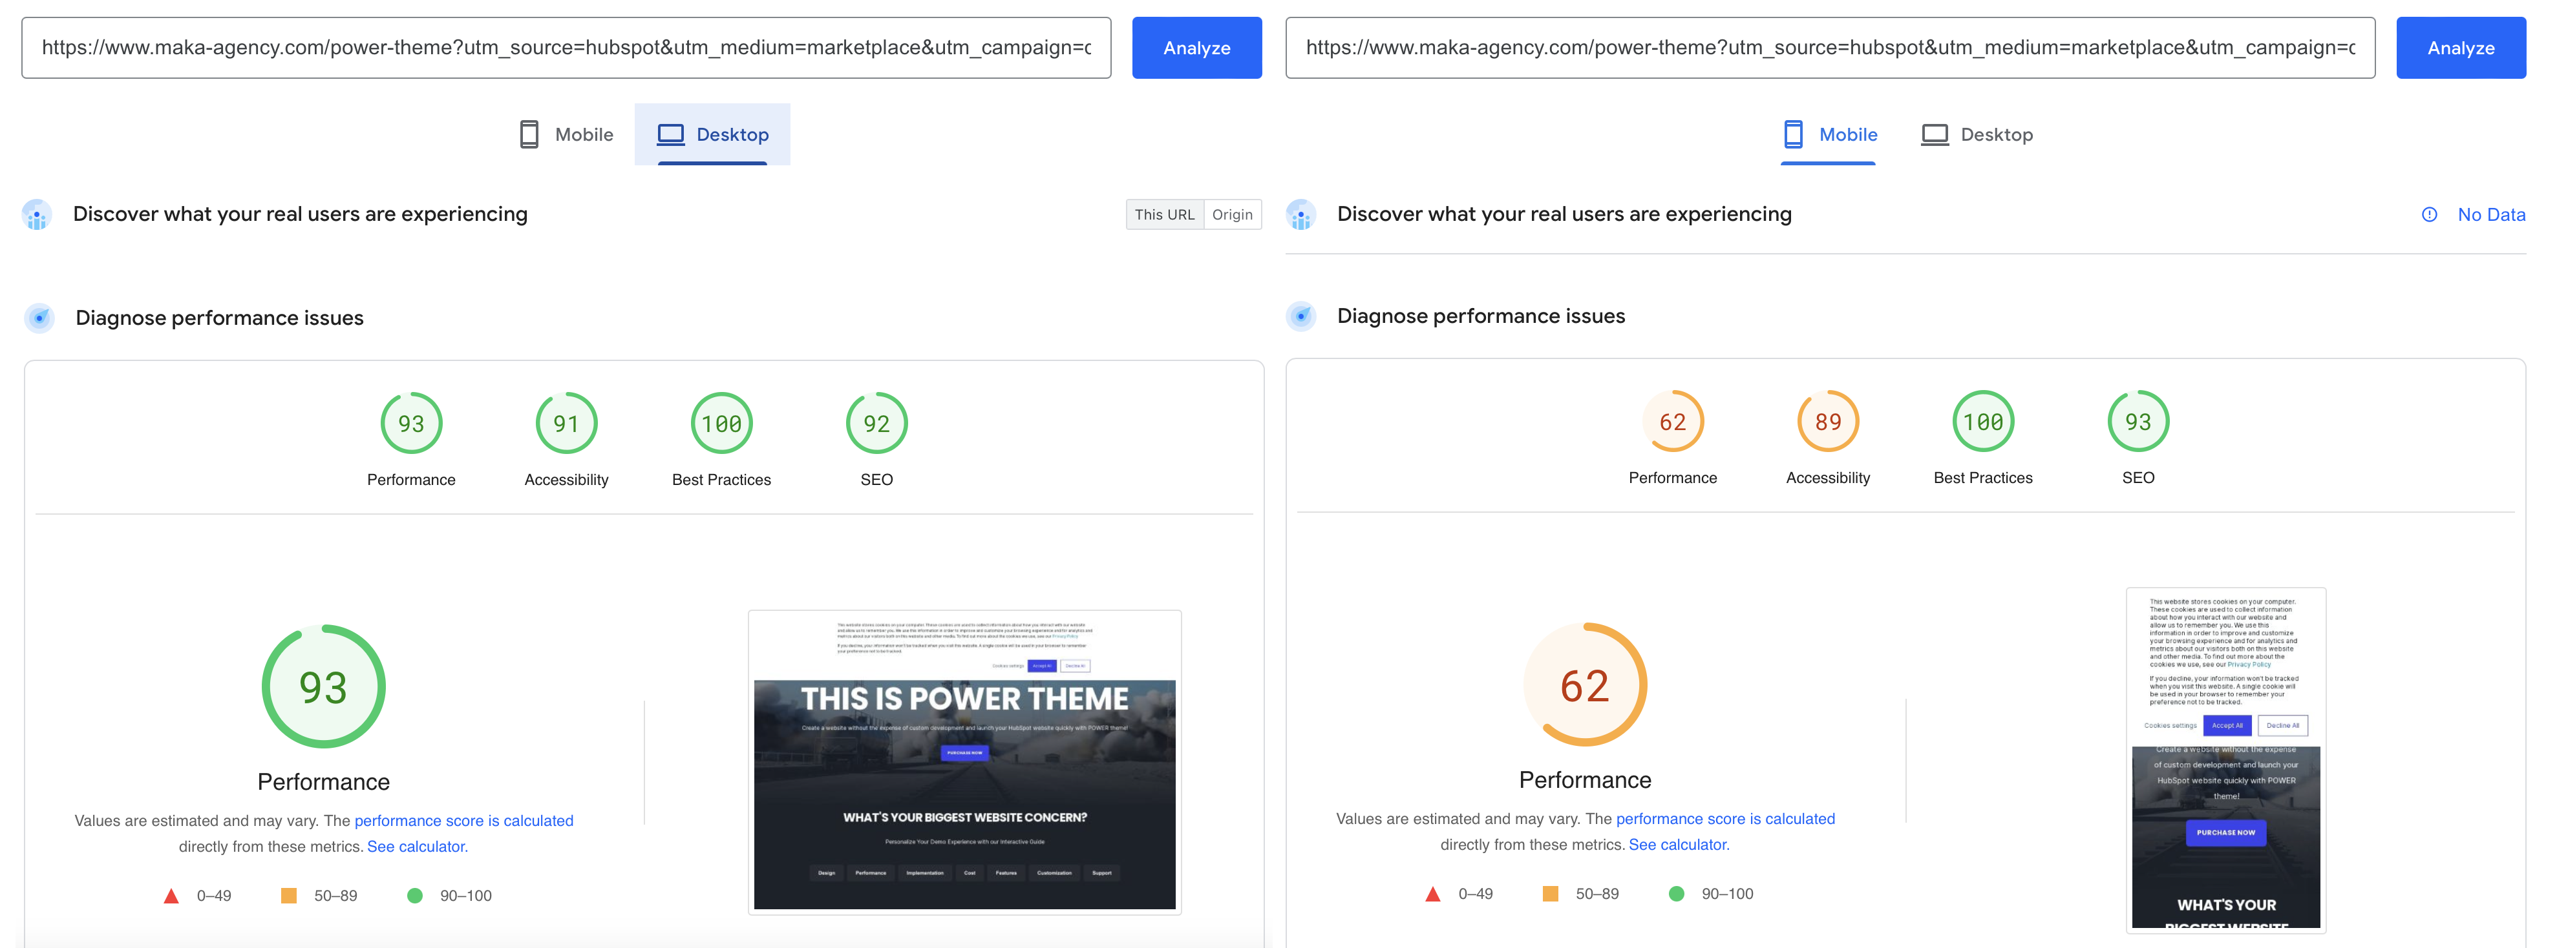
Task: Click the real users experience icon on left panel
Action: pos(37,214)
